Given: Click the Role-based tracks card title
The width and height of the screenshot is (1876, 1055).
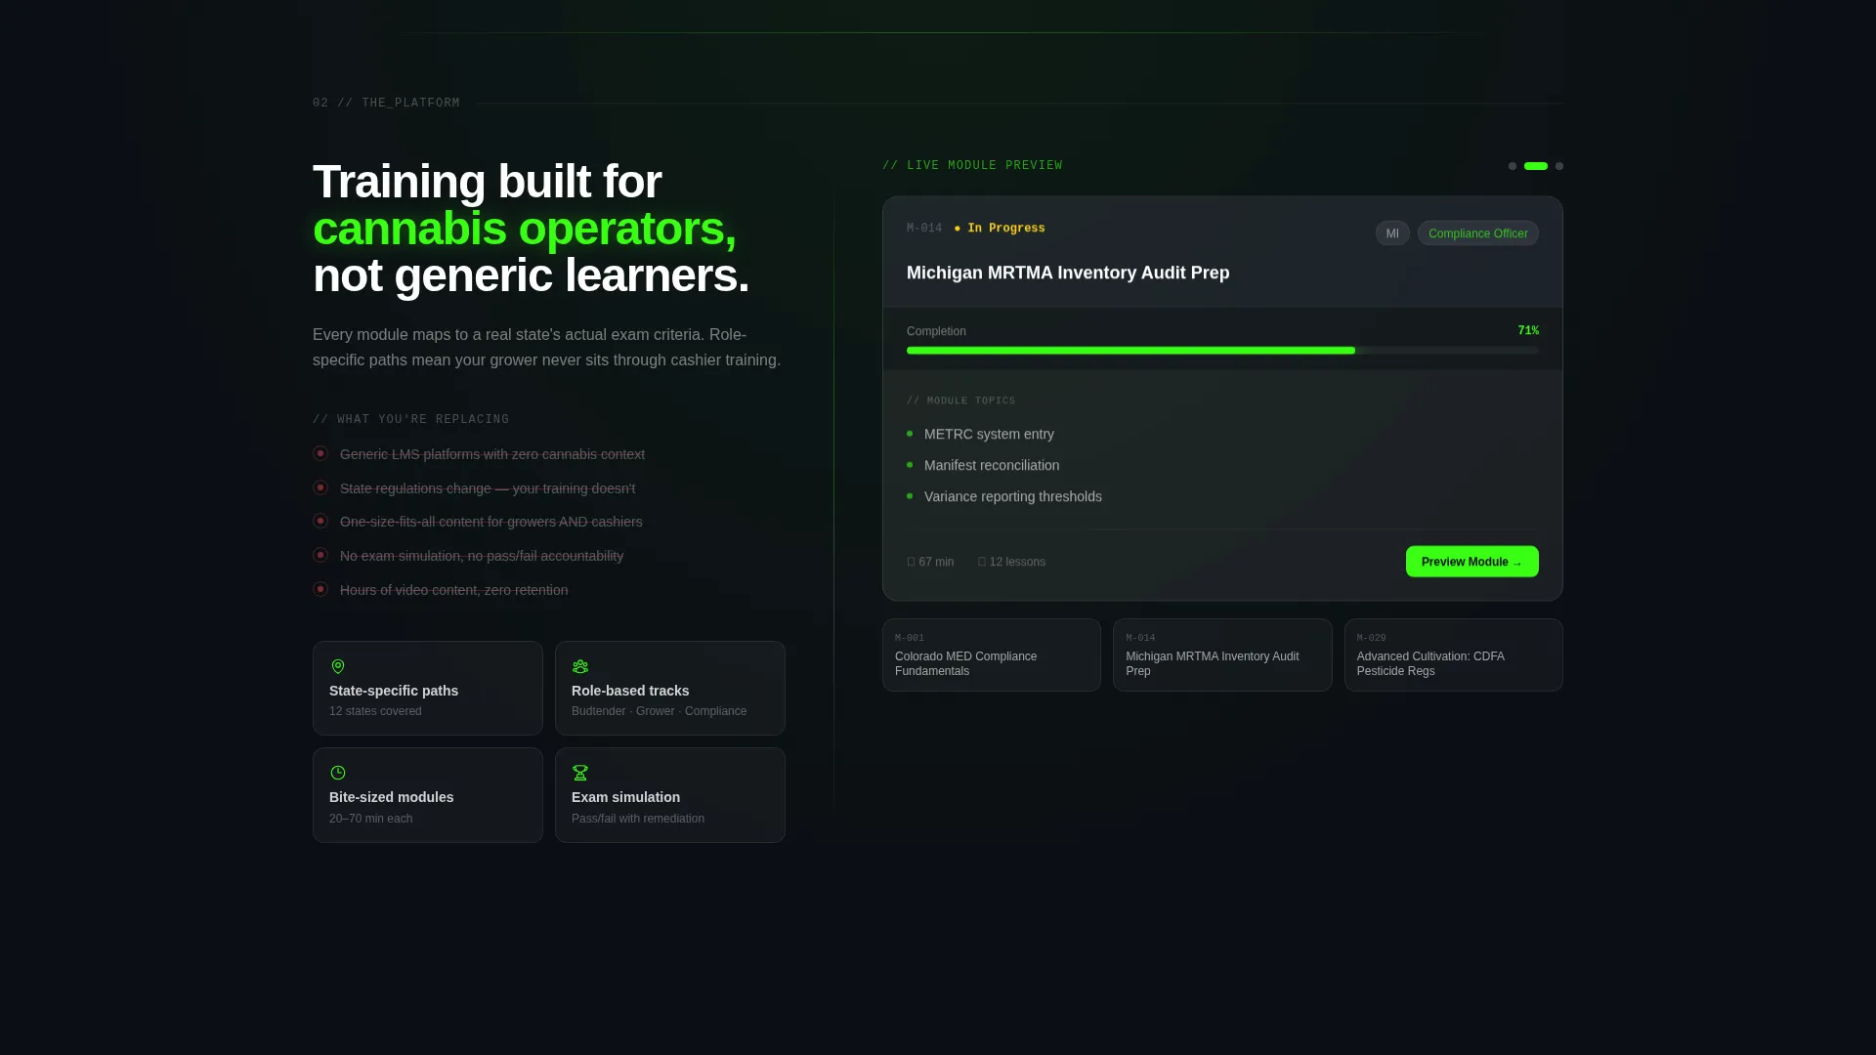Looking at the screenshot, I should (630, 691).
